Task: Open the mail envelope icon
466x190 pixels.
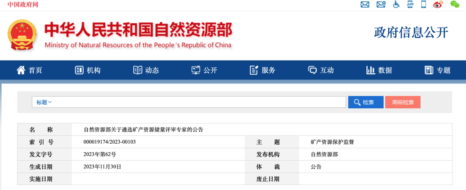Action: pyautogui.click(x=365, y=4)
